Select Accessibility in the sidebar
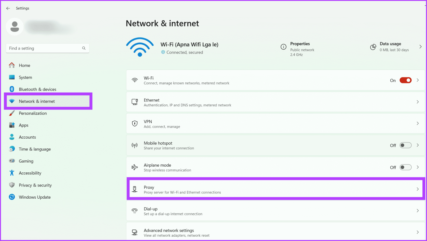Image resolution: width=427 pixels, height=241 pixels. [30, 173]
